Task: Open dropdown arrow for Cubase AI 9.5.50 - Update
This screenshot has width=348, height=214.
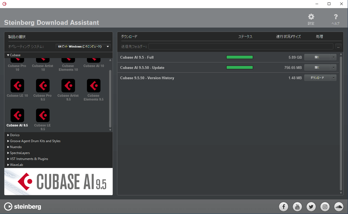Action: click(333, 68)
